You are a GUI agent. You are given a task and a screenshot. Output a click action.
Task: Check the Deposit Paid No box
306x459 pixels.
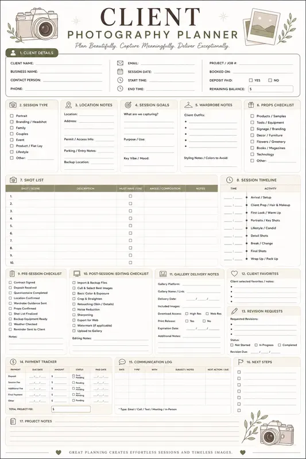[270, 80]
